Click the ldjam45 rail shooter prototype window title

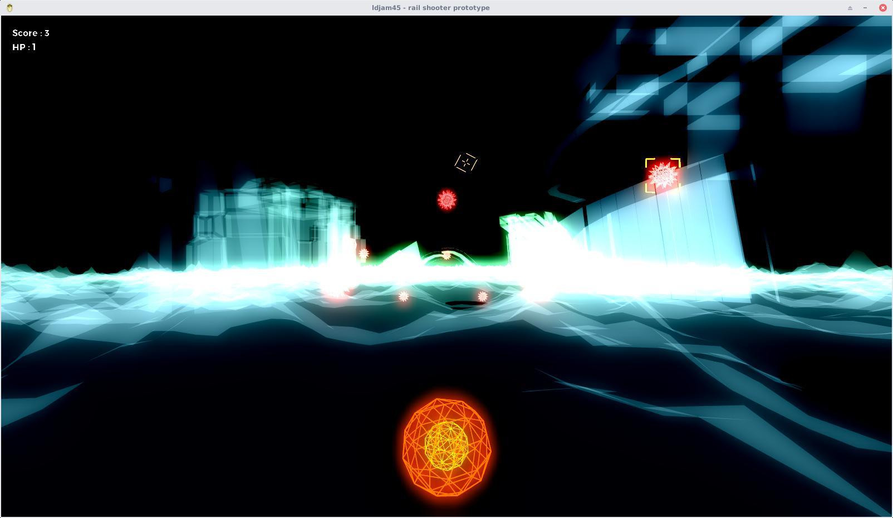[431, 7]
